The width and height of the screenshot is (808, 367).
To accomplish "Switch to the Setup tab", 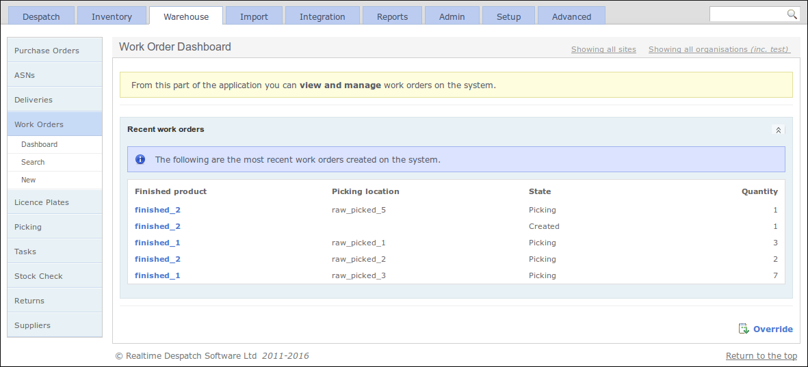I will pos(508,16).
